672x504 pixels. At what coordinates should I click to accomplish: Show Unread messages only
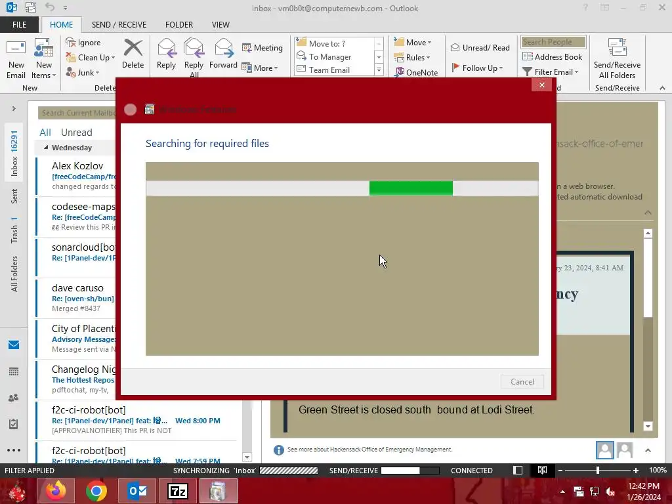point(76,133)
